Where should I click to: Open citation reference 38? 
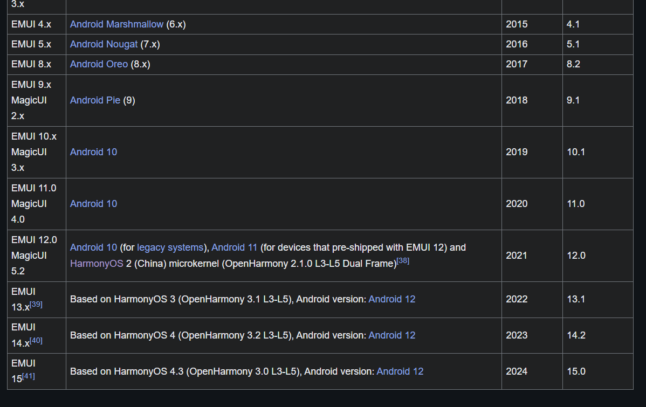(x=403, y=261)
